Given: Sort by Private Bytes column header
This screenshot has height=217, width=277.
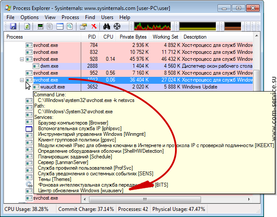Looking at the screenshot, I should 133,37.
